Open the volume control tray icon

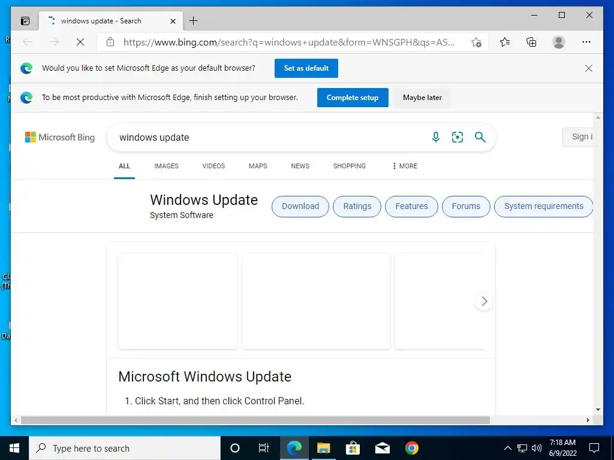point(537,448)
